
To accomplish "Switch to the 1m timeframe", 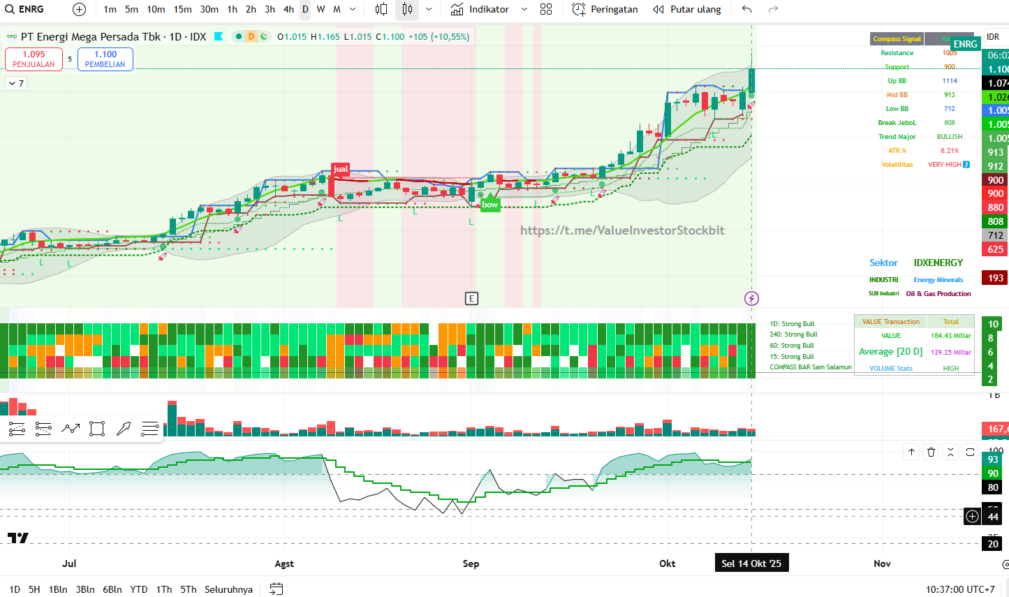I will tap(110, 9).
